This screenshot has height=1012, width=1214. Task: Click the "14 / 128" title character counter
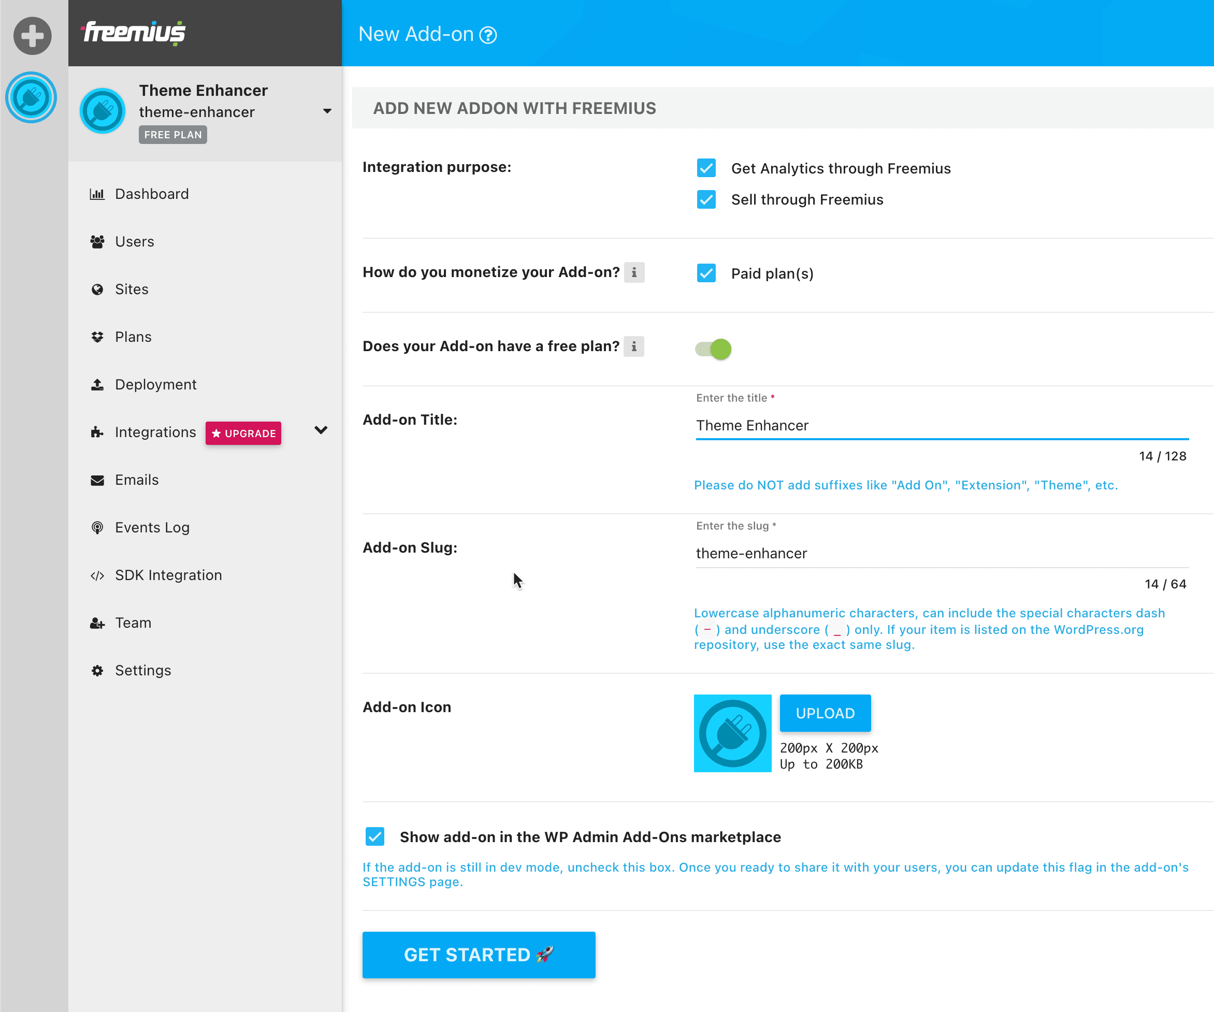[x=1163, y=457]
